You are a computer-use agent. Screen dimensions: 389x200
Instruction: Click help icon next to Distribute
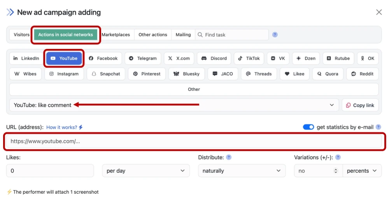[x=229, y=157]
